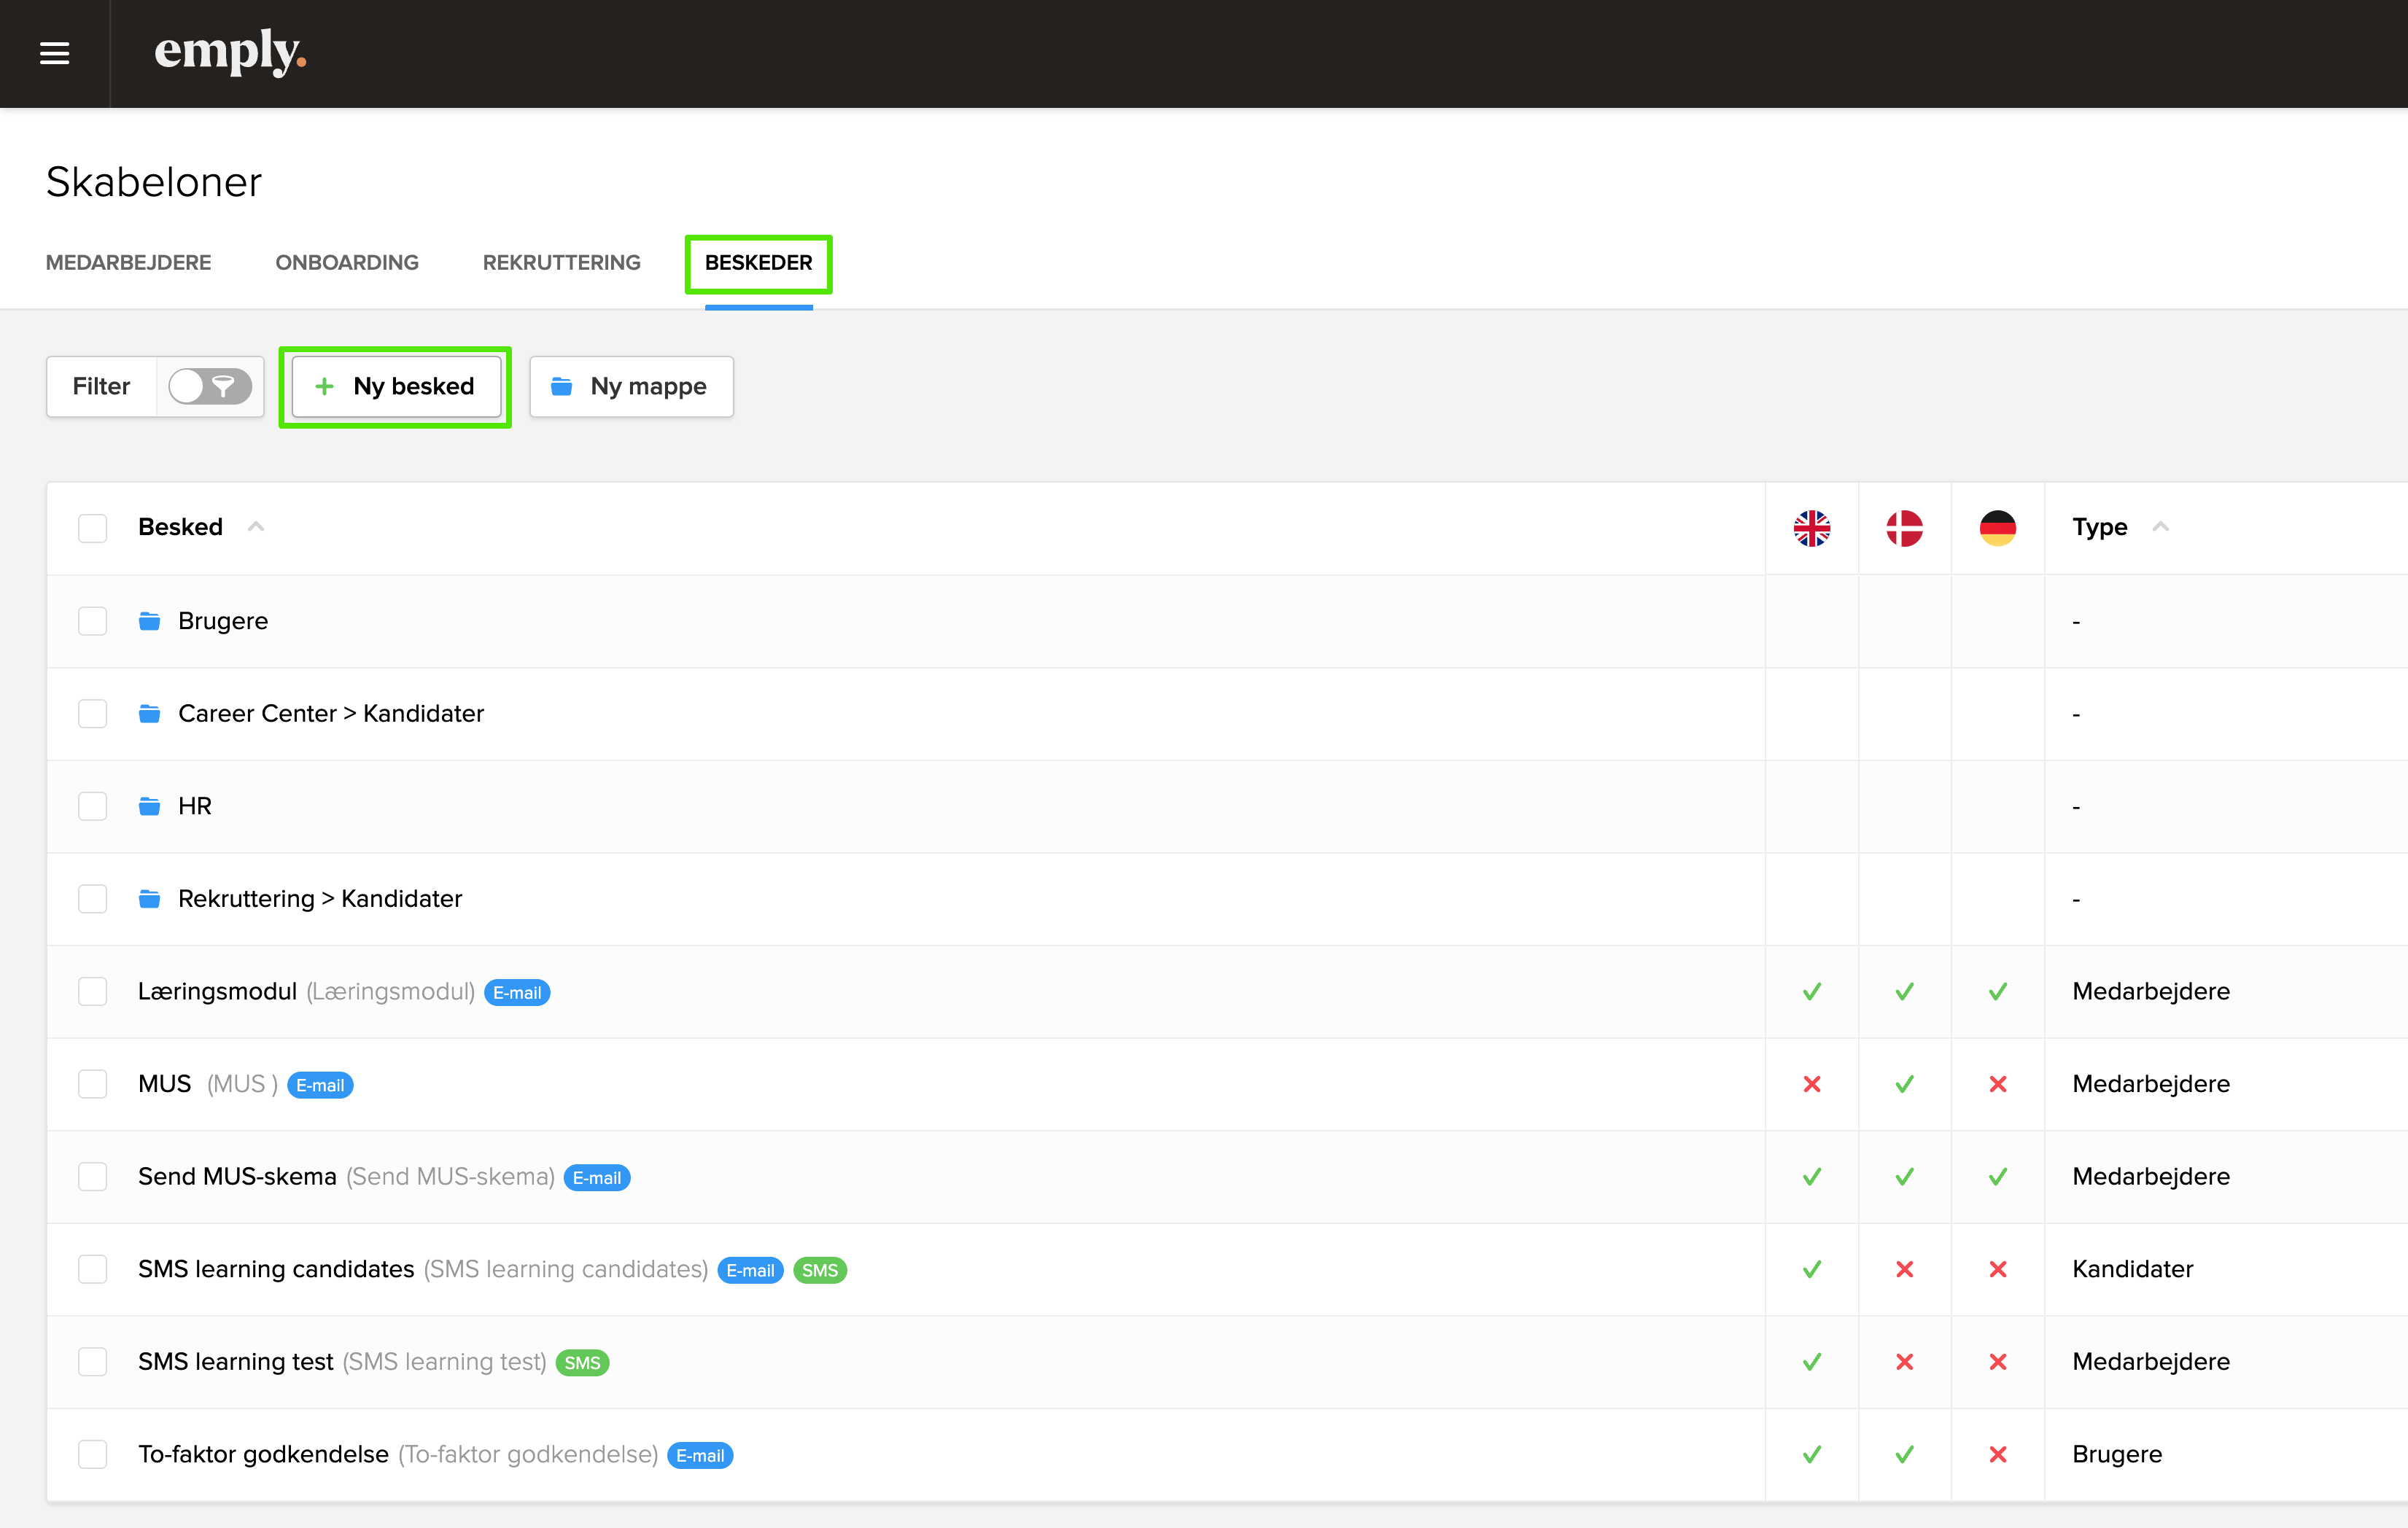Image resolution: width=2408 pixels, height=1528 pixels.
Task: Switch to the Onboarding tab
Action: [x=347, y=263]
